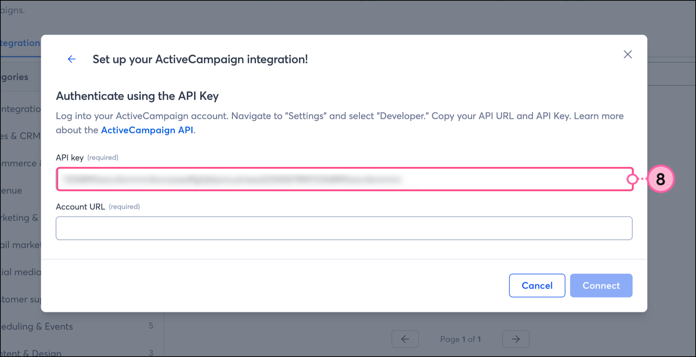Close the ActiveCampaign integration dialog
The width and height of the screenshot is (696, 357).
[628, 55]
